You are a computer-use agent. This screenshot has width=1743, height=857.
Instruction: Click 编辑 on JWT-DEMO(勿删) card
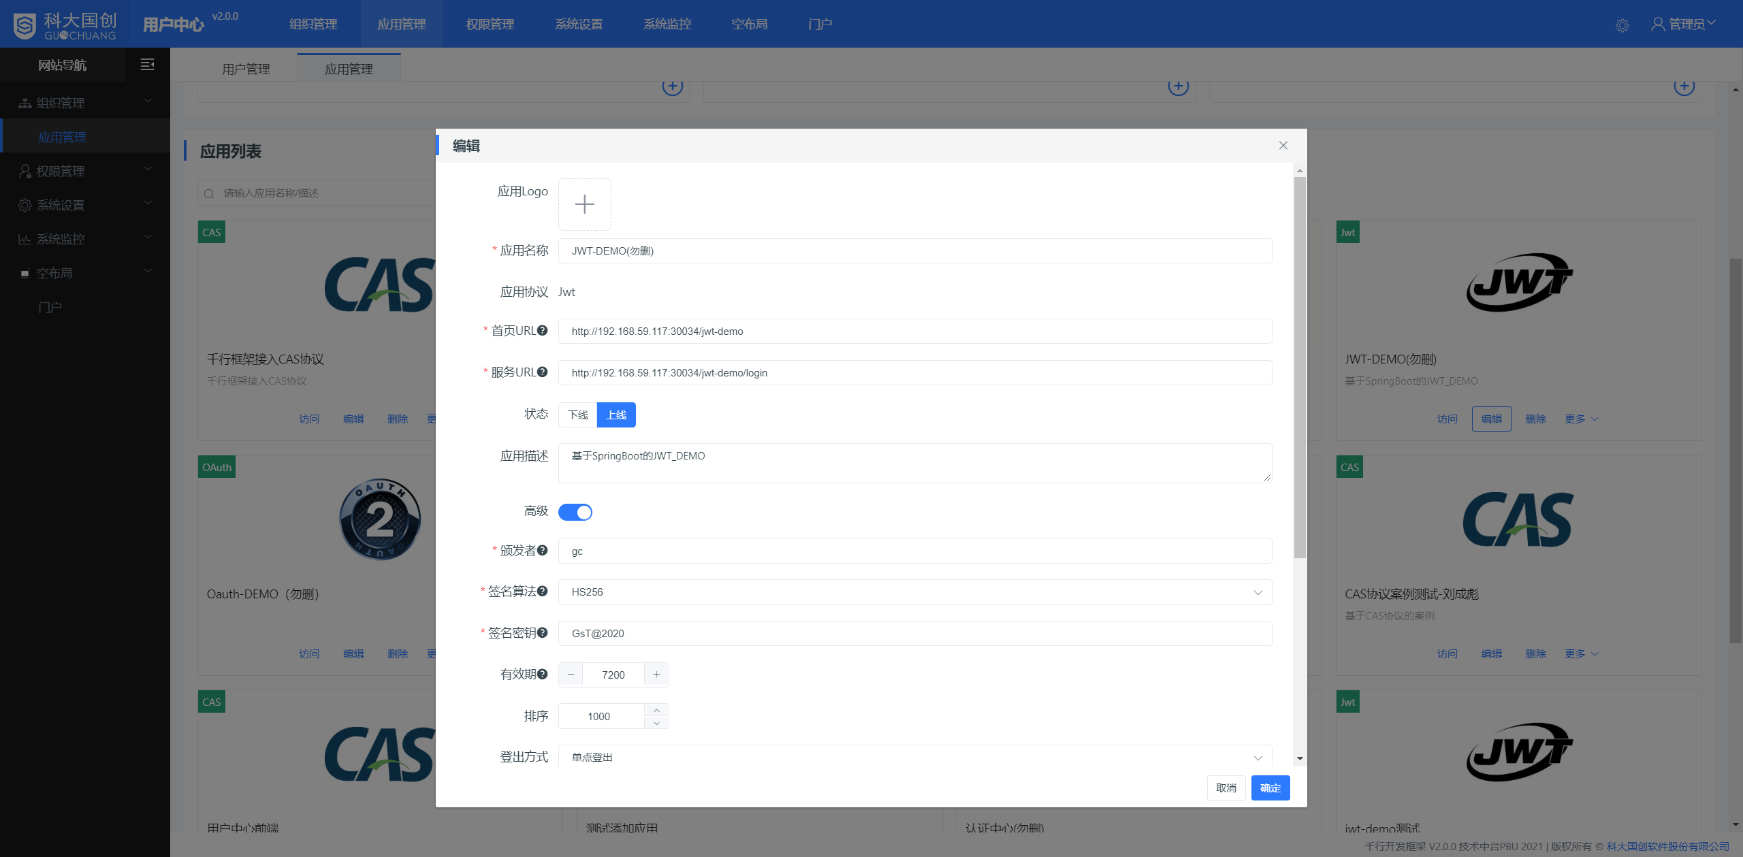point(1492,419)
